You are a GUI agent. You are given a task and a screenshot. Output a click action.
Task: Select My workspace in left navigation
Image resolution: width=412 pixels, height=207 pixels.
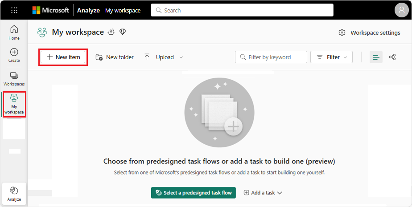tap(14, 104)
